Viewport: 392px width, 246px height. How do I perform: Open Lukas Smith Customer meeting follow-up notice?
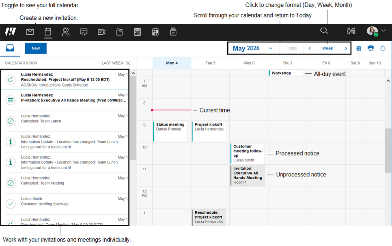65,204
